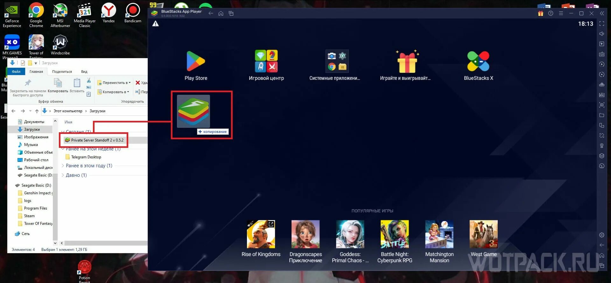The height and width of the screenshot is (283, 611).
Task: Open Media Player Classic desktop shortcut
Action: point(84,15)
